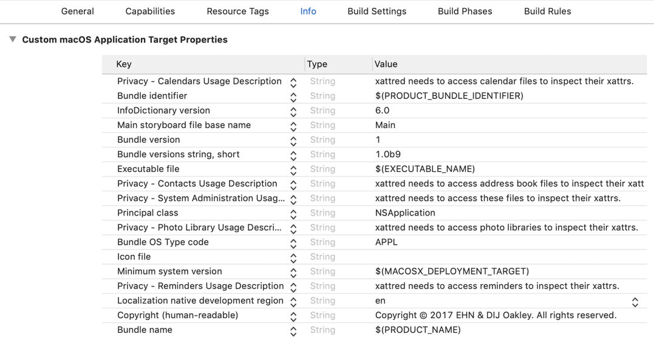Open key picker for Bundle version row
The height and width of the screenshot is (337, 654).
coord(293,140)
